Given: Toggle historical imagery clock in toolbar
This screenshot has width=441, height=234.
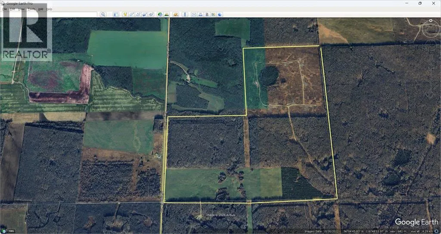Looking at the screenshot, I should pos(160,14).
